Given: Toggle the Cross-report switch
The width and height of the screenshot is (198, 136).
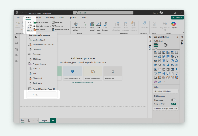Looking at the screenshot, I should [174, 100].
